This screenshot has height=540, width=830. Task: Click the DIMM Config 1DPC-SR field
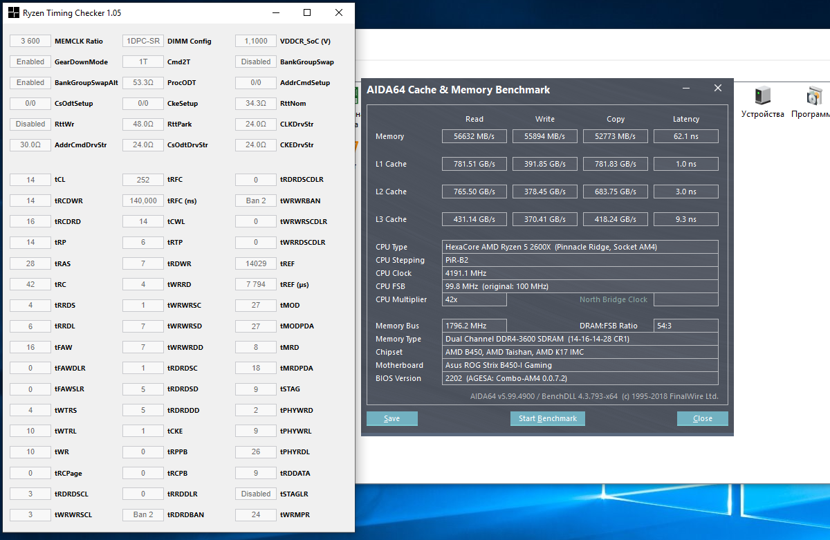coord(143,41)
